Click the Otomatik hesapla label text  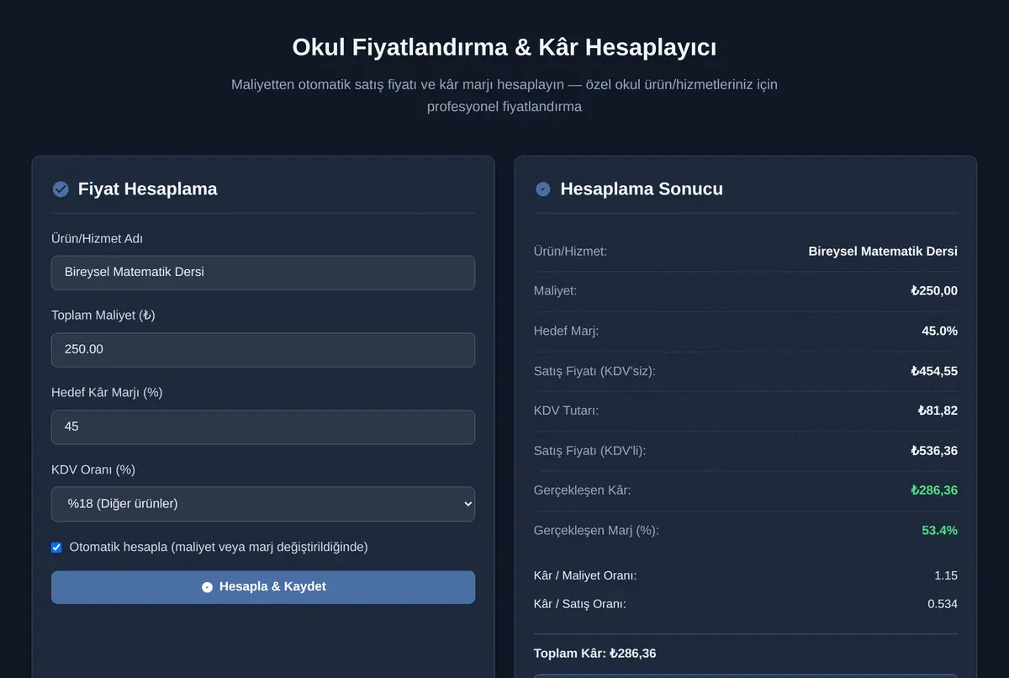coord(219,548)
